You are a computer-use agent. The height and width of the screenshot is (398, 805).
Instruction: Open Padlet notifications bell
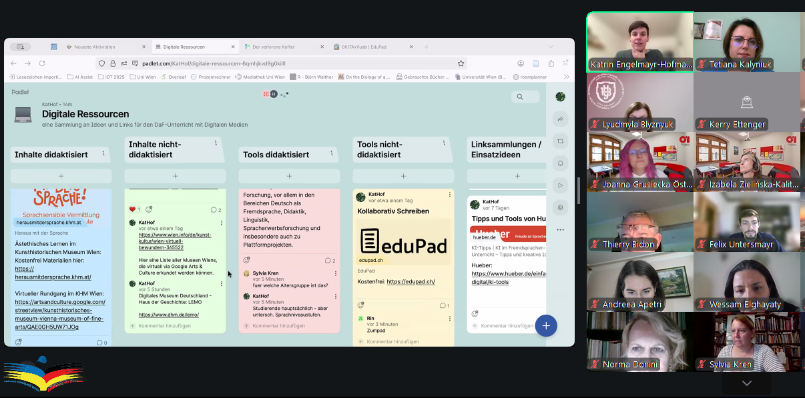click(560, 163)
